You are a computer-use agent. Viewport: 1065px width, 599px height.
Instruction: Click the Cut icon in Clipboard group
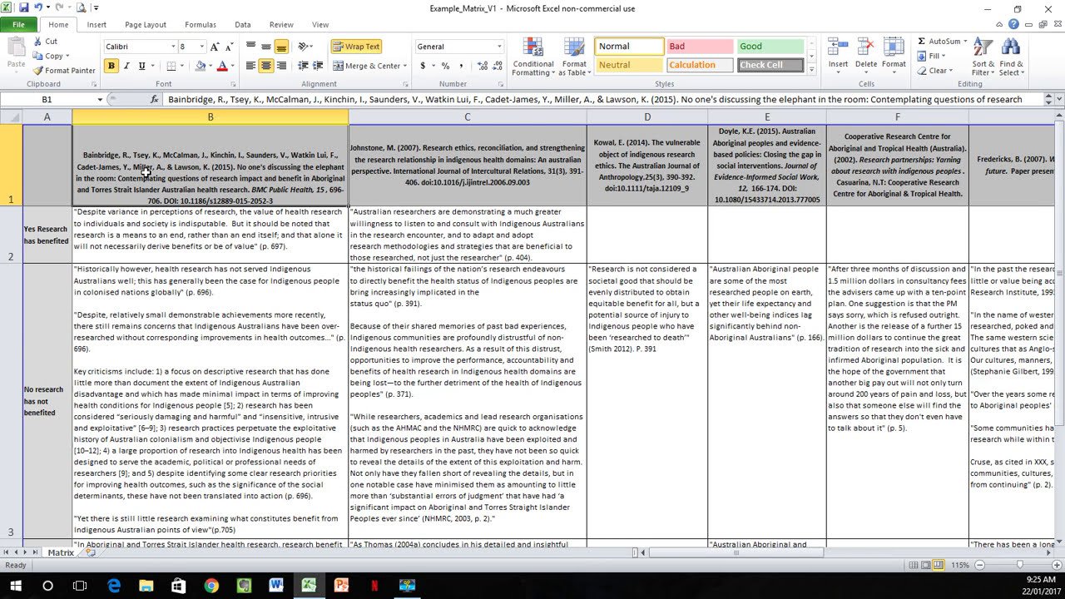[x=38, y=41]
